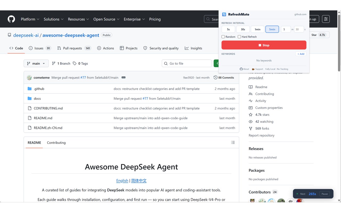Click the coffee icon beside Support in RefreshMate
341x213 pixels.
click(x=253, y=69)
